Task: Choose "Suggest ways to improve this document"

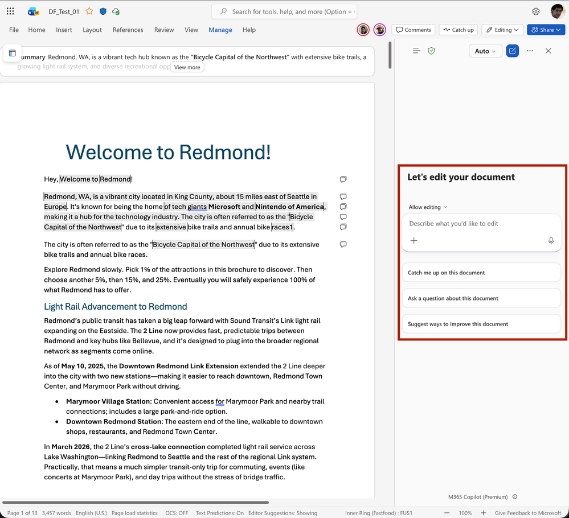Action: 481,324
